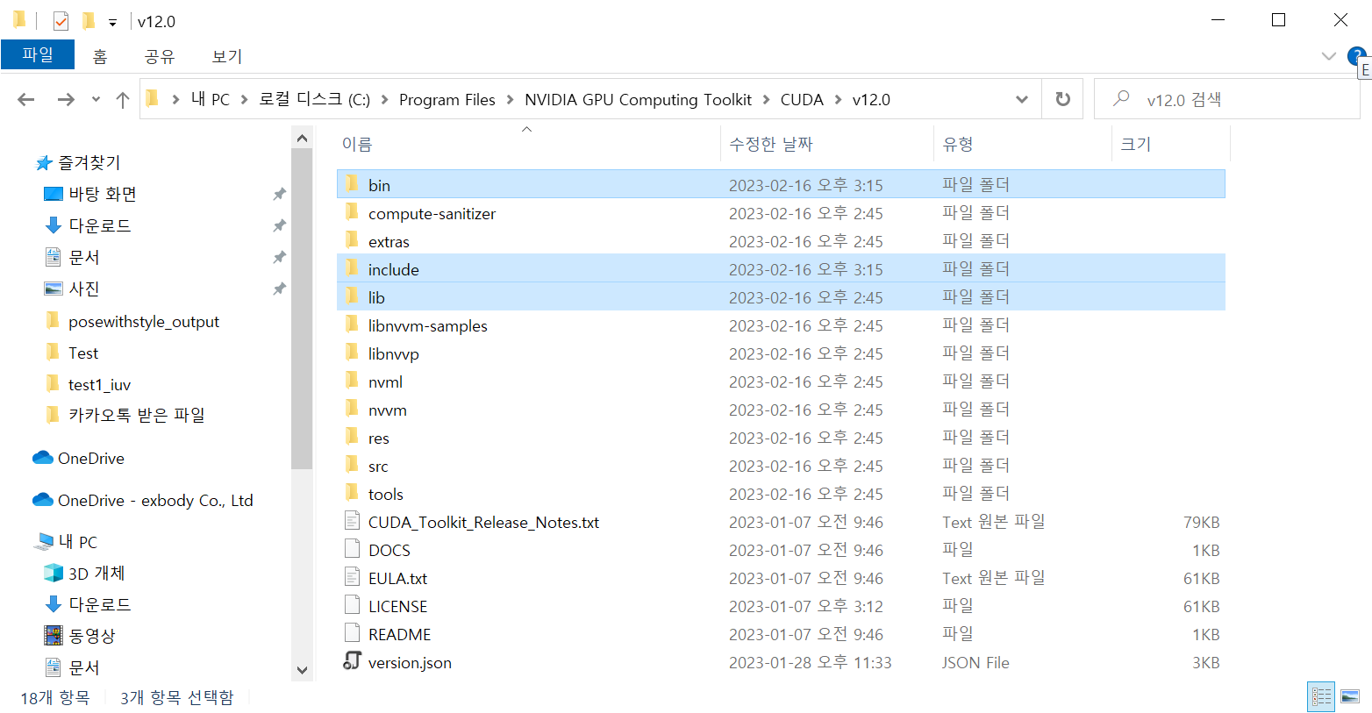Open the recent locations dropdown arrow

coord(96,100)
